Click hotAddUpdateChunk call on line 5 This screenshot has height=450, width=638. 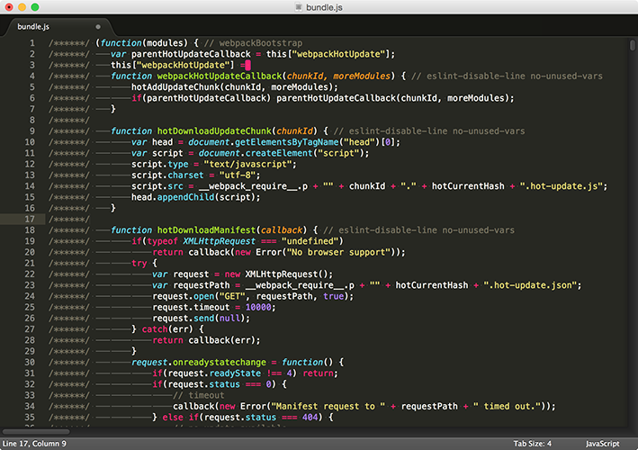point(175,87)
